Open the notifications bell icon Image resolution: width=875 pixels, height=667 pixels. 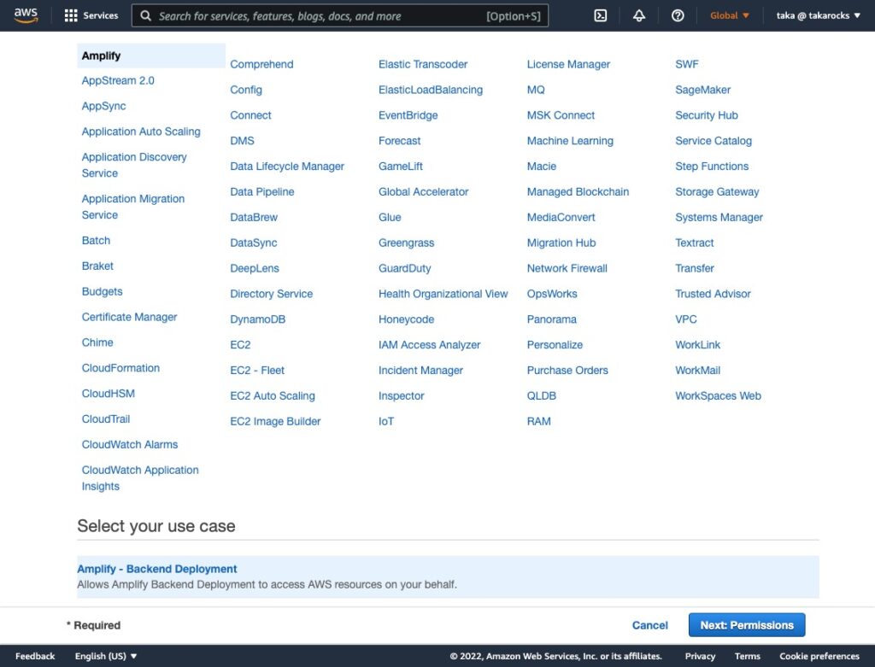(639, 15)
